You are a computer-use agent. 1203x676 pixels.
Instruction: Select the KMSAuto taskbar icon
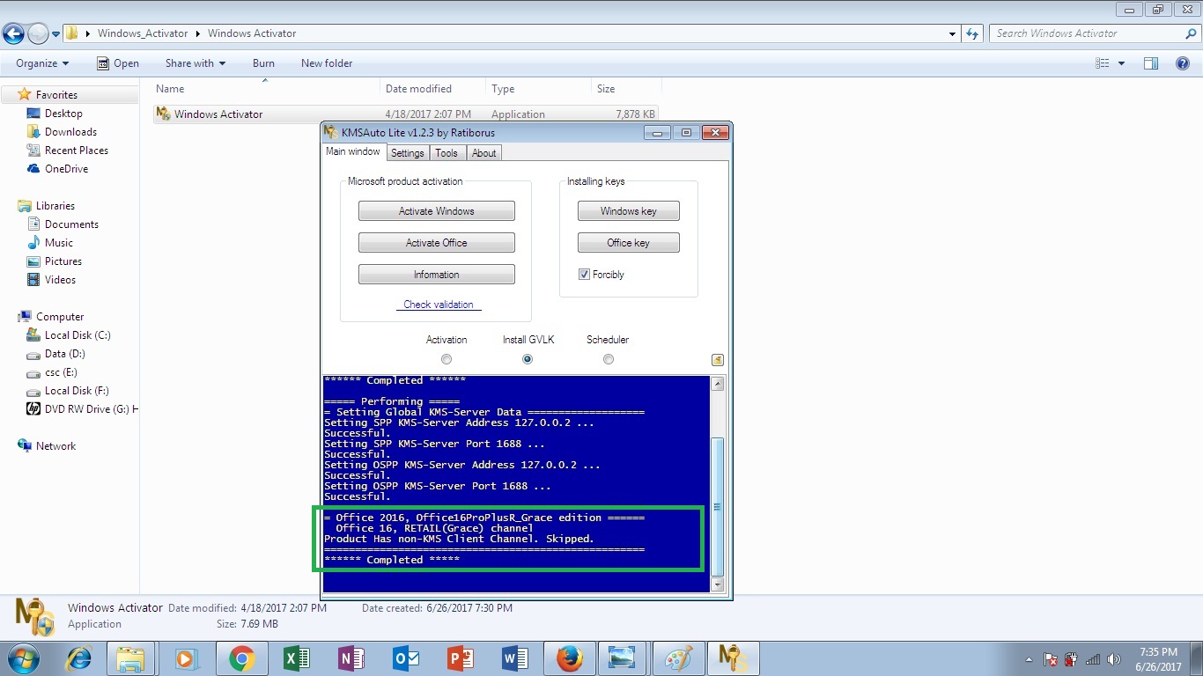pyautogui.click(x=733, y=658)
